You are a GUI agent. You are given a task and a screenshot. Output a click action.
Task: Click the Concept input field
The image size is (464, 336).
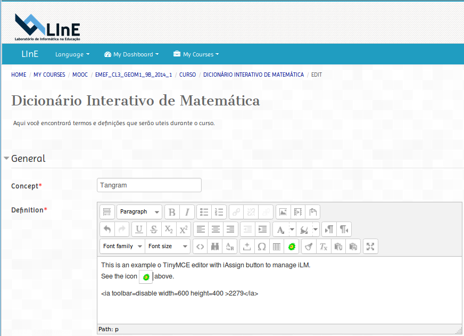(149, 185)
